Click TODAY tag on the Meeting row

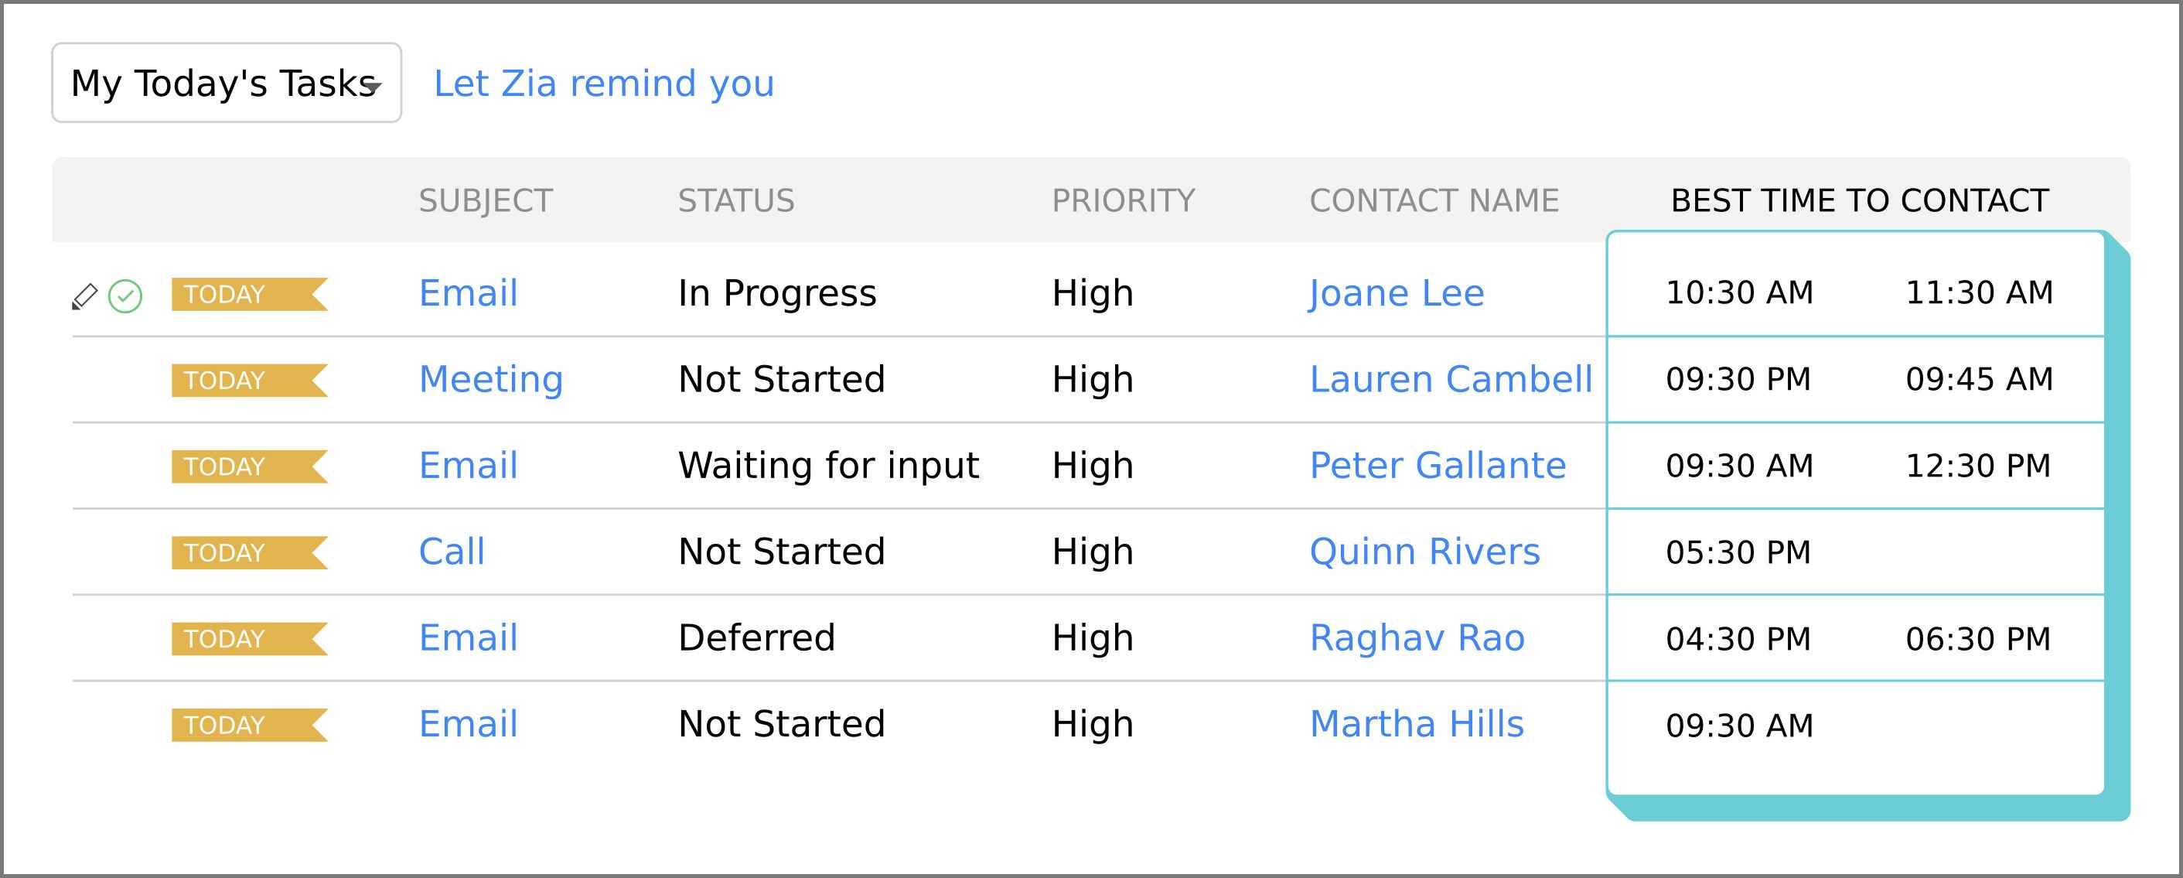249,381
